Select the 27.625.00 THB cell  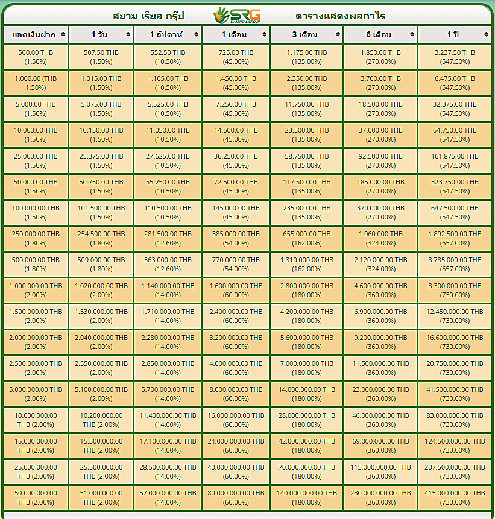168,161
